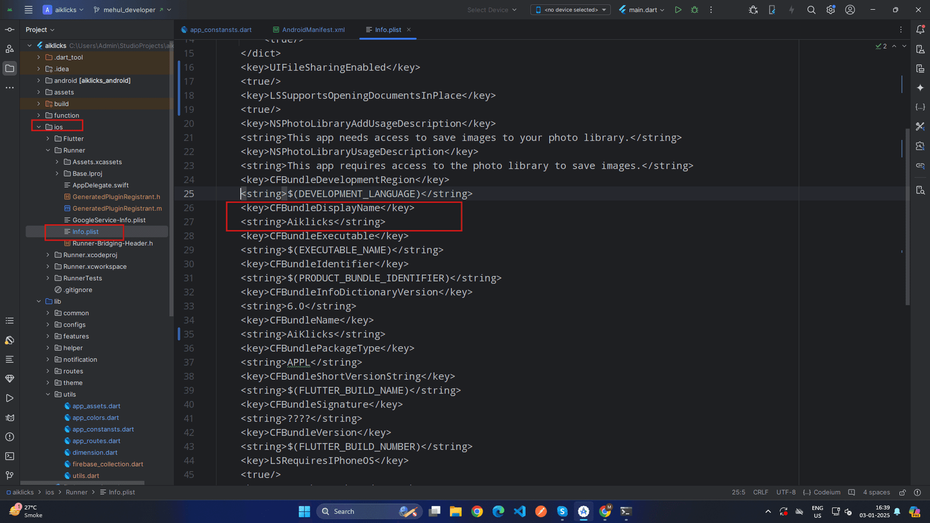Click the Debug bug icon in toolbar

(x=695, y=10)
